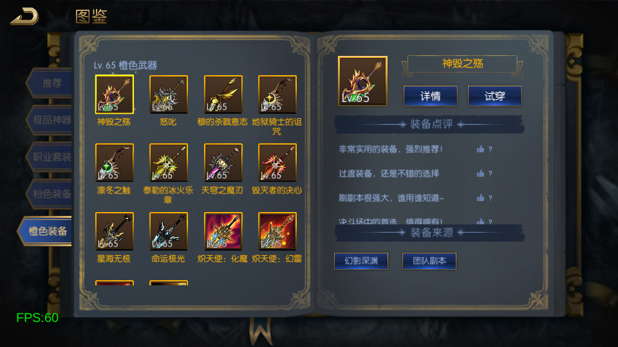Like the 过渡装备 review thumbs-up
618x347 pixels.
pyautogui.click(x=480, y=173)
